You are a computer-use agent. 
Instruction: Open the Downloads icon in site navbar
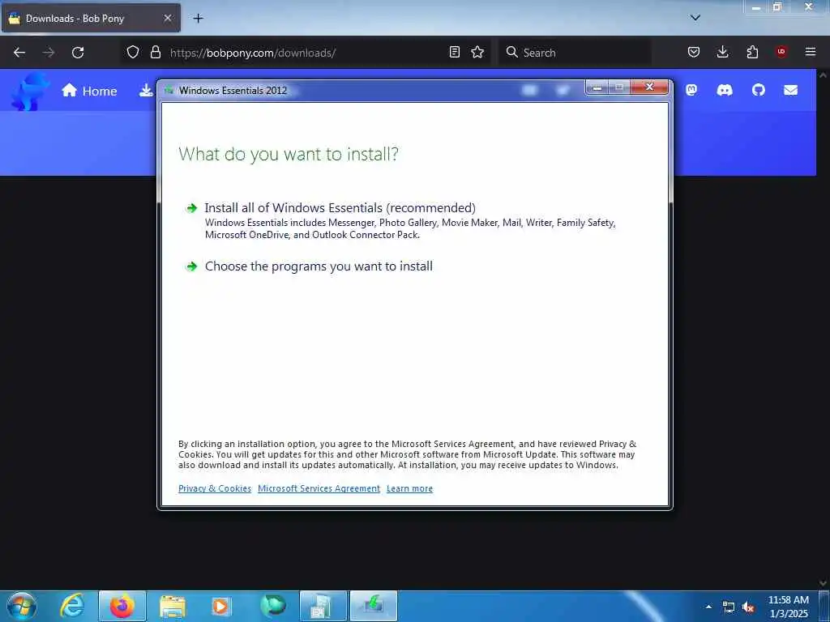pos(147,91)
